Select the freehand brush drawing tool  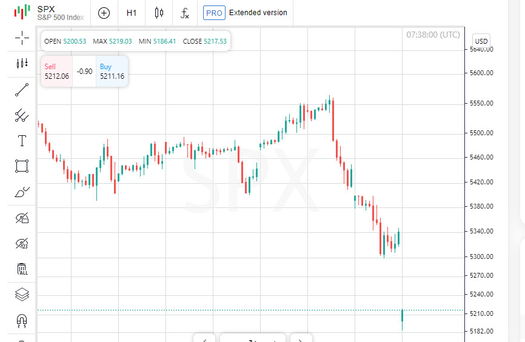22,192
